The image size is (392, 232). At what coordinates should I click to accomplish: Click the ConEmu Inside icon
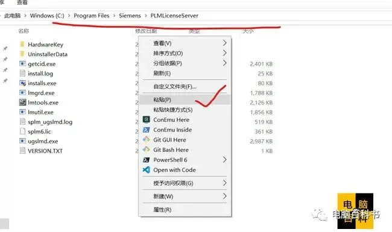point(147,130)
